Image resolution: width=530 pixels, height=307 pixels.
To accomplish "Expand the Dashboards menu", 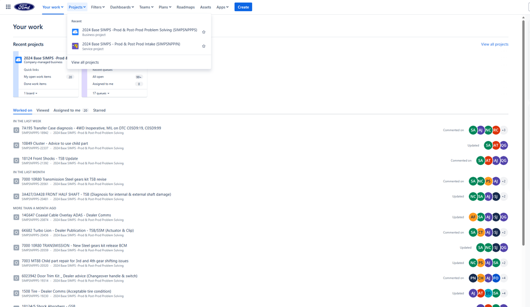I will [122, 7].
